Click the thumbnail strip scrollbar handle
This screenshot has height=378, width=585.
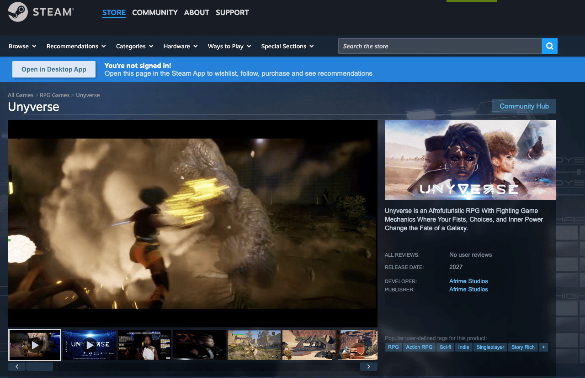point(40,367)
